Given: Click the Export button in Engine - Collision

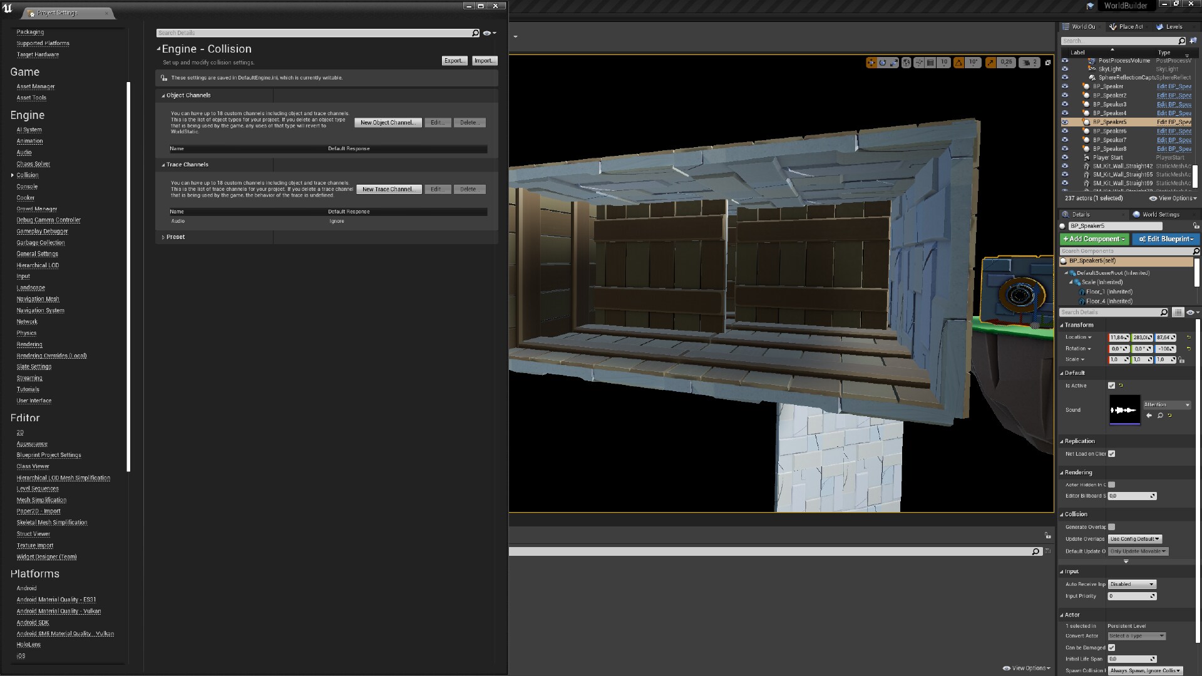Looking at the screenshot, I should (454, 61).
